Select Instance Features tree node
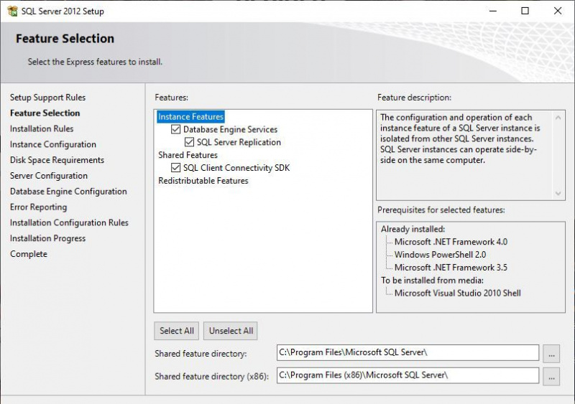This screenshot has width=575, height=404. click(x=190, y=116)
